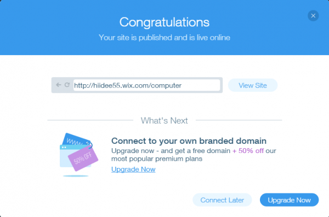Screen dimensions: 329x217
Task: Close the Congratulations dialog with the X
Action: tap(313, 16)
